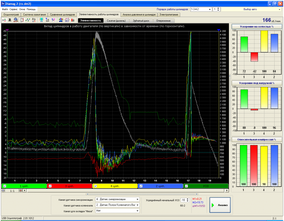Click the dotted panel splitter below the scrollbar
The width and height of the screenshot is (284, 221).
(x=142, y=194)
